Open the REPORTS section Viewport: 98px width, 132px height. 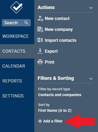[x=12, y=81]
